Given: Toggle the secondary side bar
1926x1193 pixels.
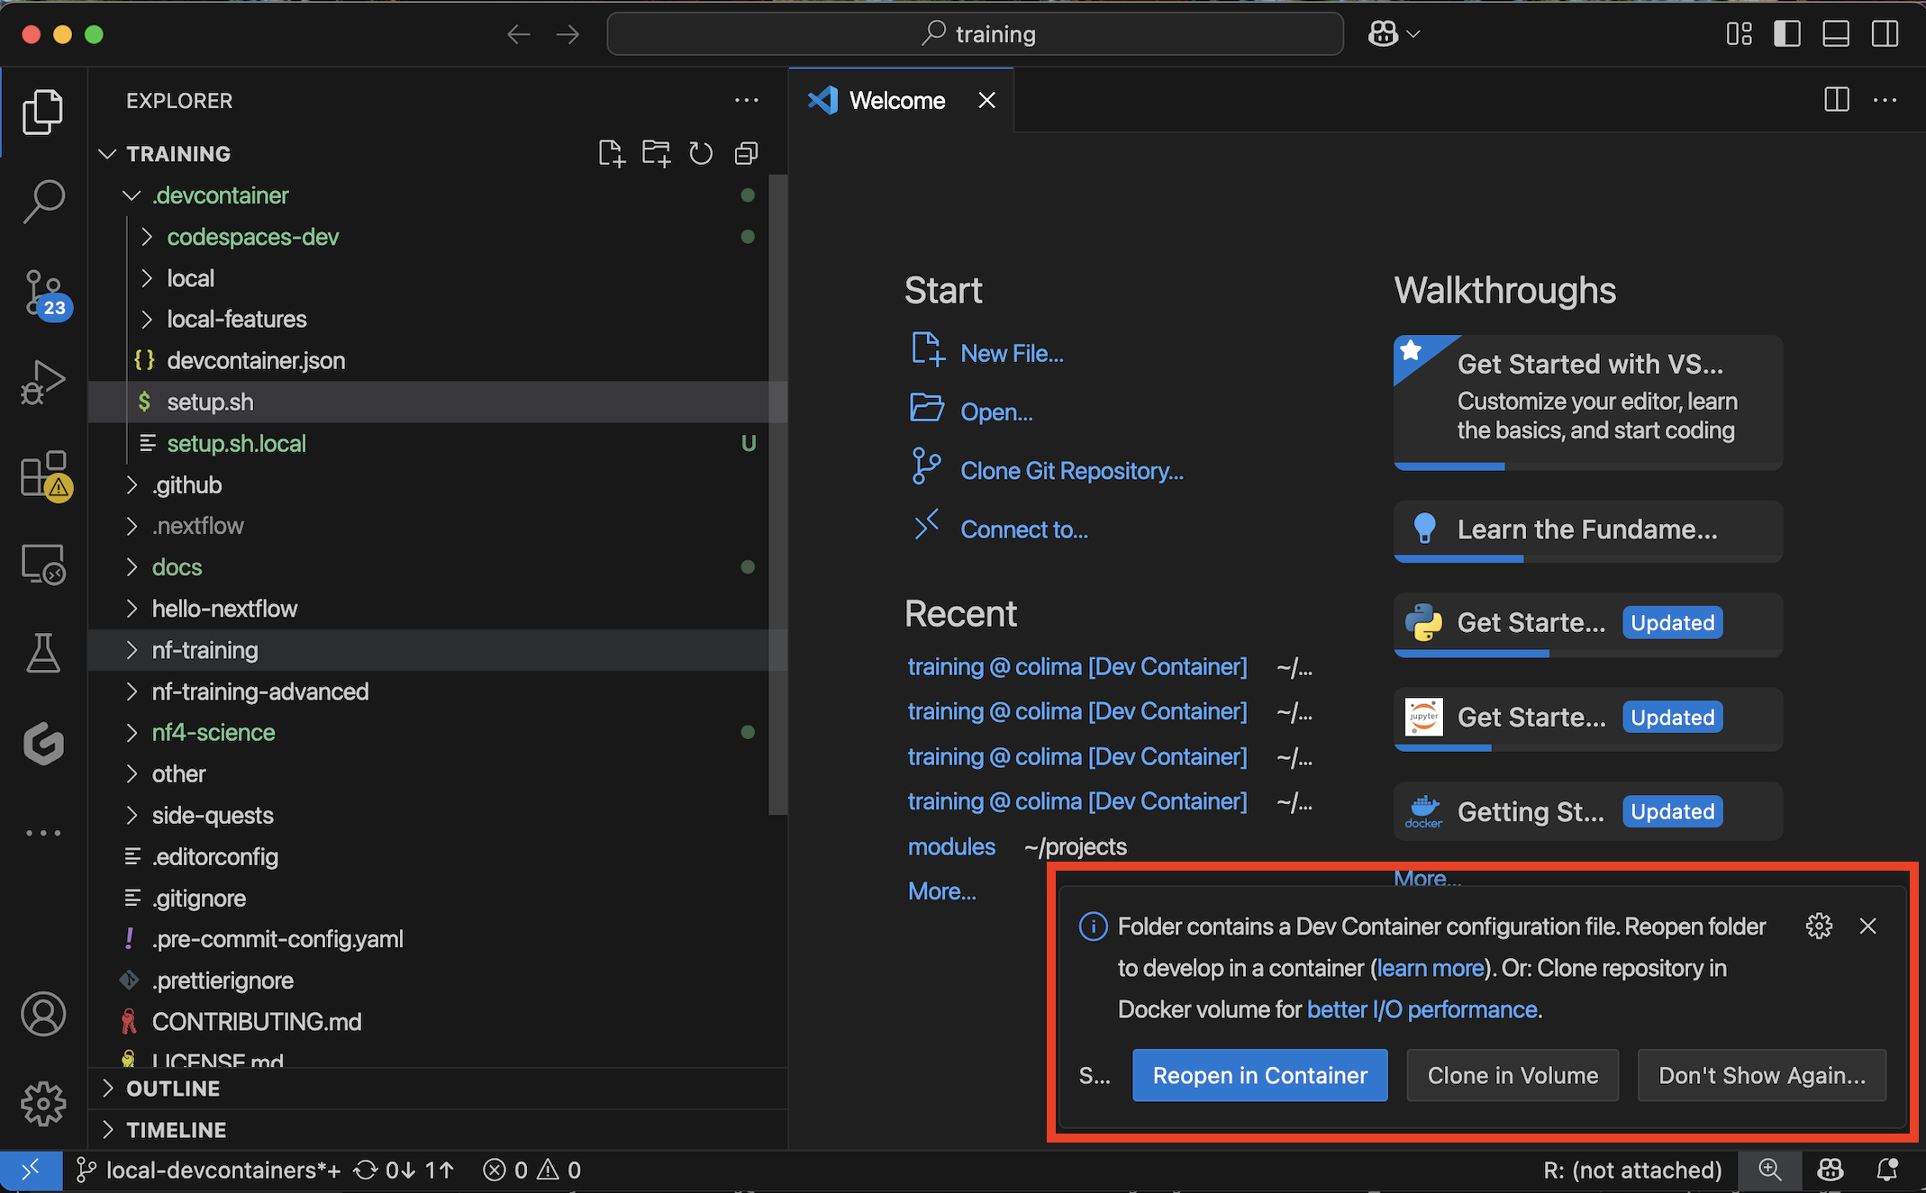Looking at the screenshot, I should click(x=1885, y=34).
